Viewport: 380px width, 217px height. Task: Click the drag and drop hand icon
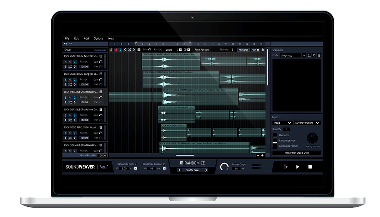pyautogui.click(x=312, y=138)
